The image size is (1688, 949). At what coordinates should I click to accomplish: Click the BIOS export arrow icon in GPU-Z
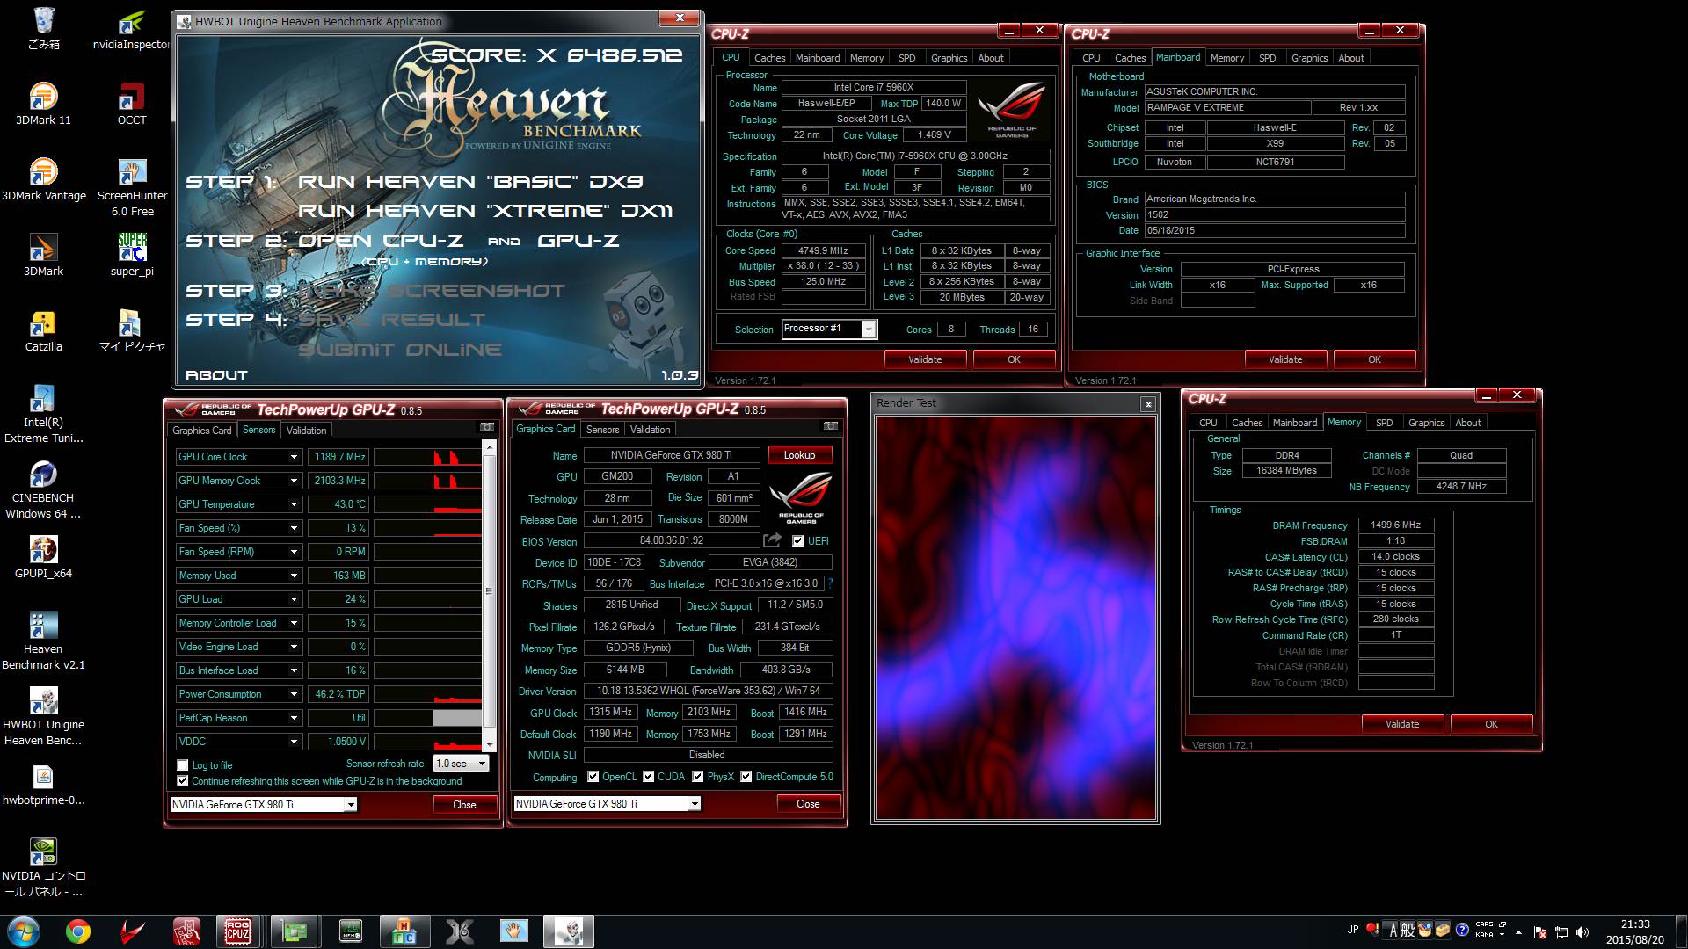coord(772,540)
